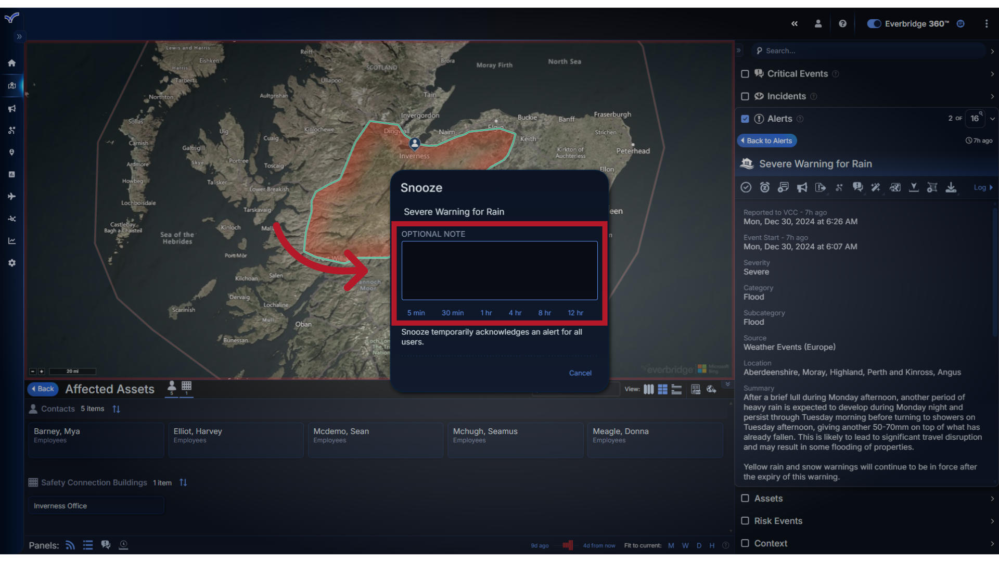Expand the Risk Events section arrow
999x562 pixels.
[x=992, y=521]
